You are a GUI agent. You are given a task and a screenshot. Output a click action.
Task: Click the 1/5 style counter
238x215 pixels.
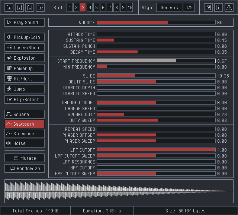189,7
